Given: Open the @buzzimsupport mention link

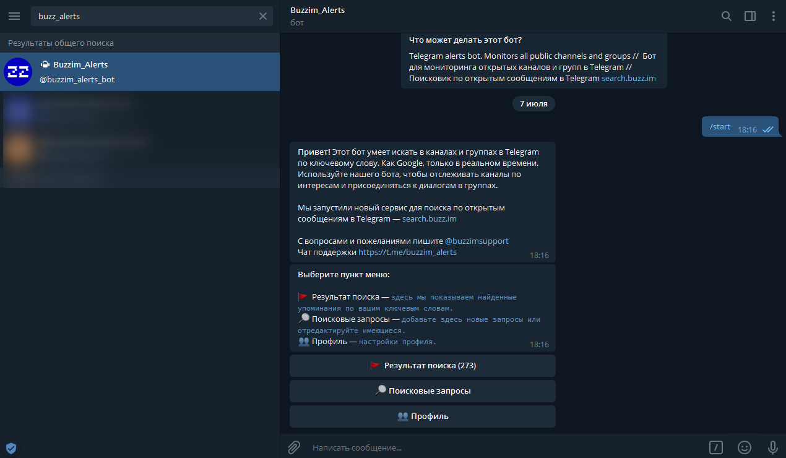Looking at the screenshot, I should [477, 241].
